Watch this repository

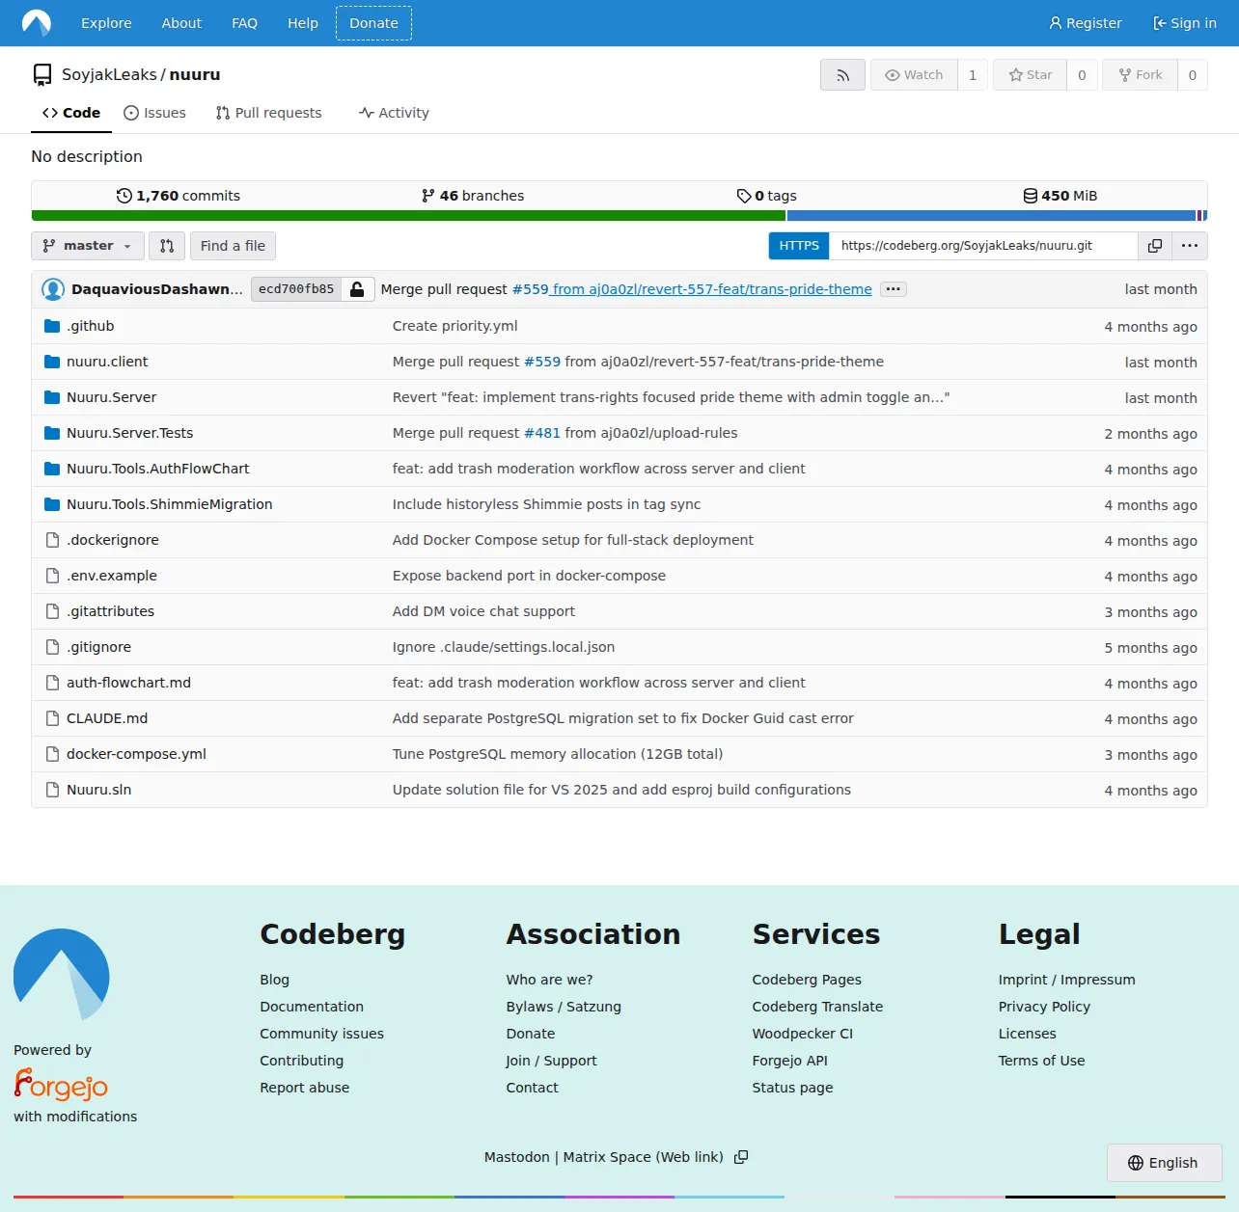[914, 75]
